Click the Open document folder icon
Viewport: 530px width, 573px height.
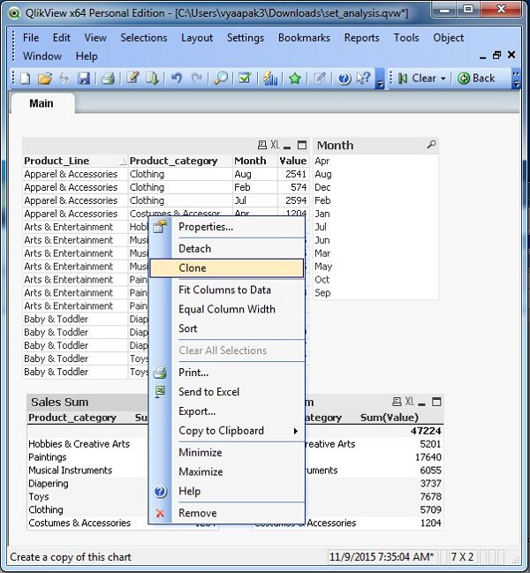(44, 79)
